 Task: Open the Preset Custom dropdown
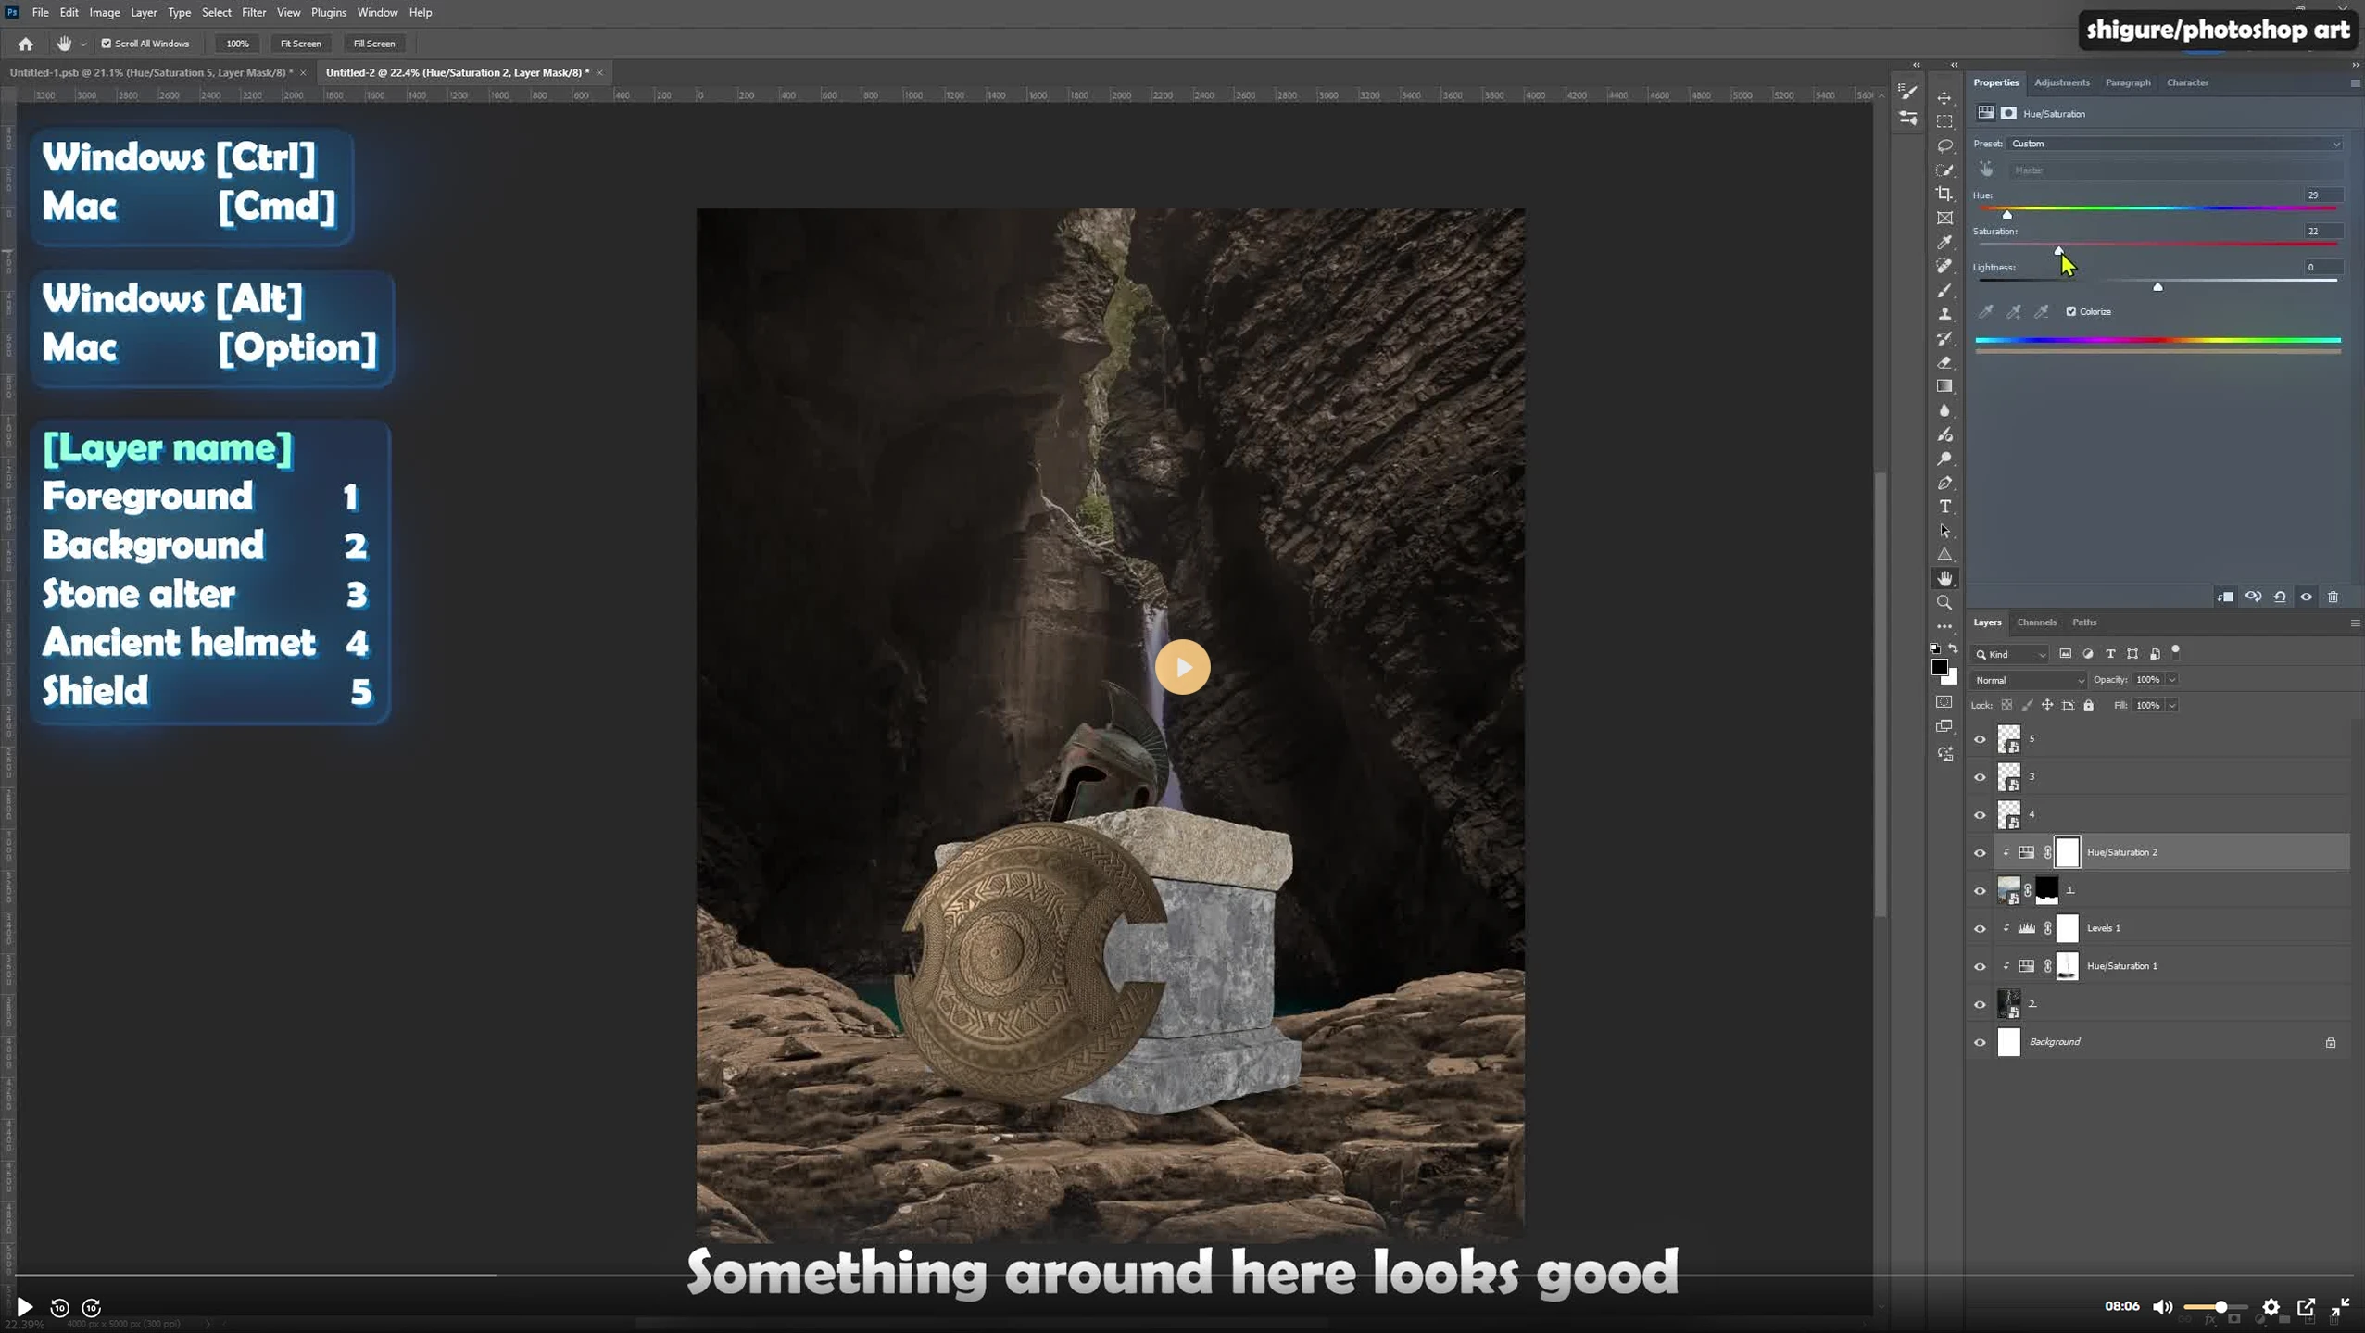click(x=2174, y=144)
